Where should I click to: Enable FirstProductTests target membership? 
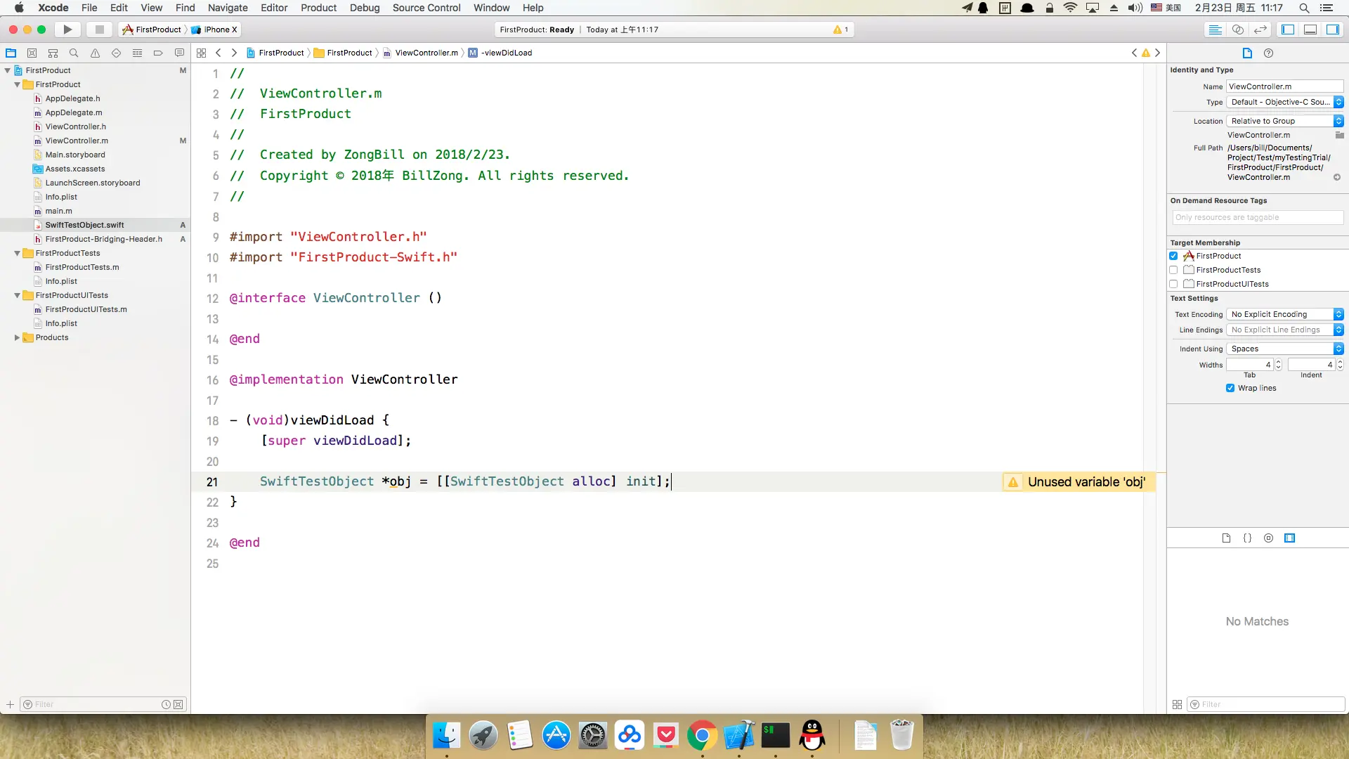point(1173,270)
